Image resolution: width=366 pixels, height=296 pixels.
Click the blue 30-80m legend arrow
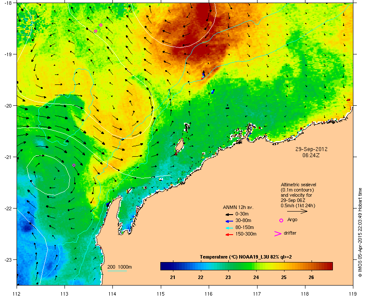[x=229, y=221]
